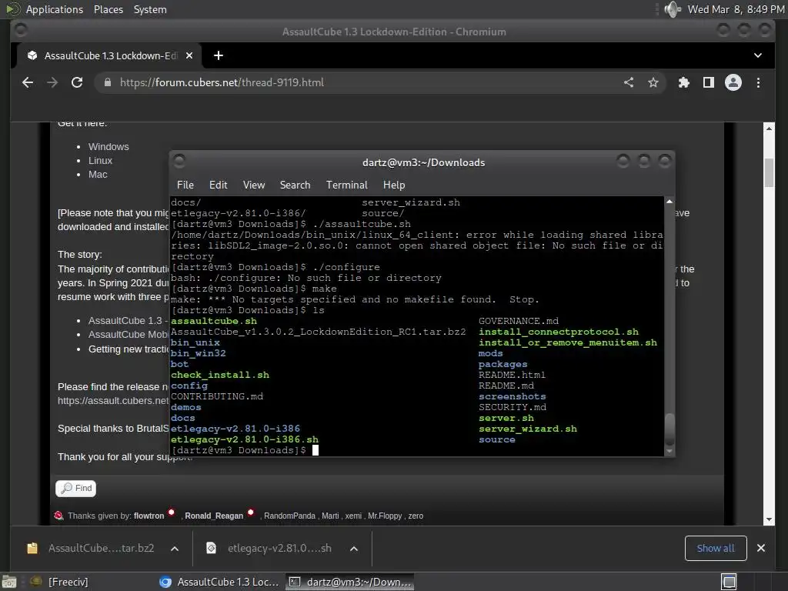Click the clock Wed Mar 8, 8:49 PM
Screen dimensions: 788x591
[x=736, y=9]
